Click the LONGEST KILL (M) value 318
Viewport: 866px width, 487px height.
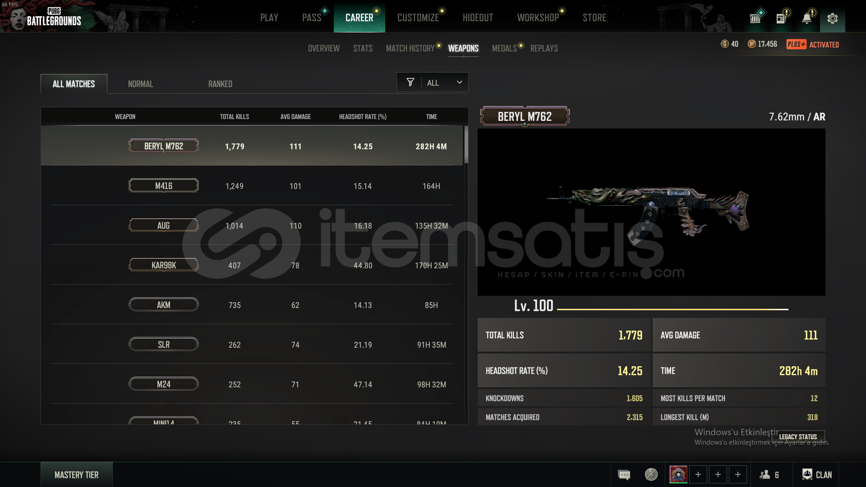(x=812, y=417)
